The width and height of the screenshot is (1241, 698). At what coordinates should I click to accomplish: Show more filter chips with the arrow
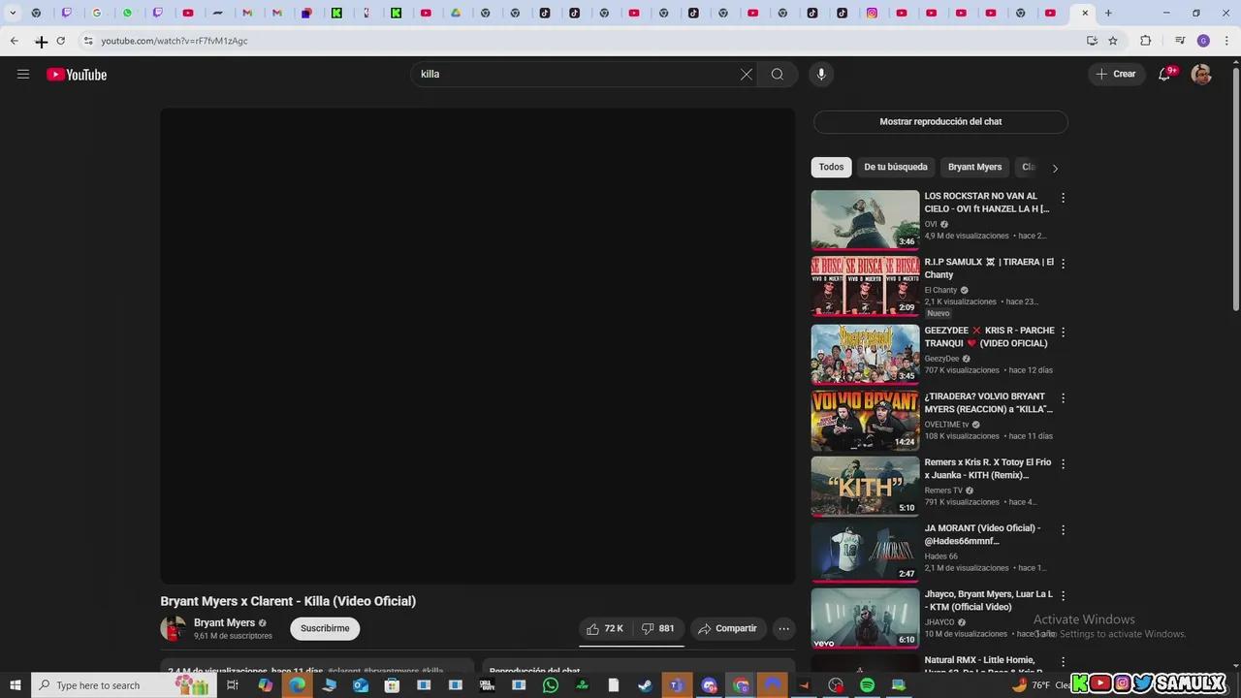(x=1055, y=168)
